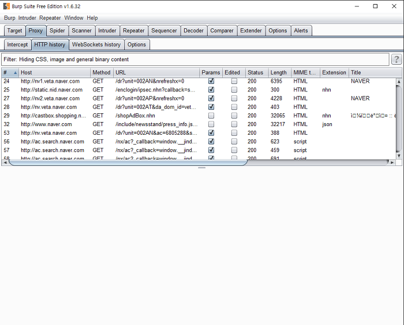Toggle Params checkbox for request 24
The width and height of the screenshot is (404, 325).
coord(211,81)
